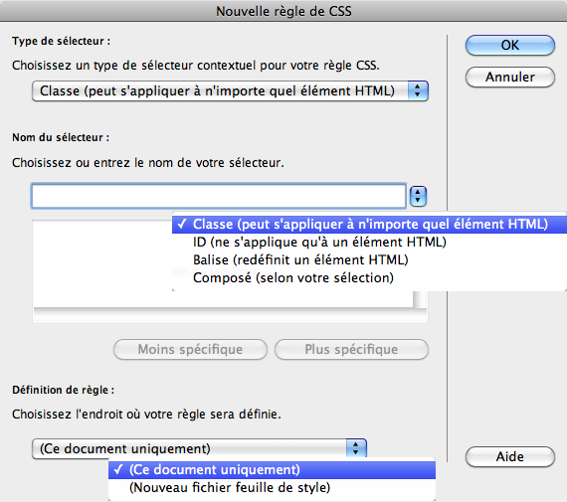Open the Type de sélecteur dropdown
This screenshot has width=567, height=502.
click(230, 91)
